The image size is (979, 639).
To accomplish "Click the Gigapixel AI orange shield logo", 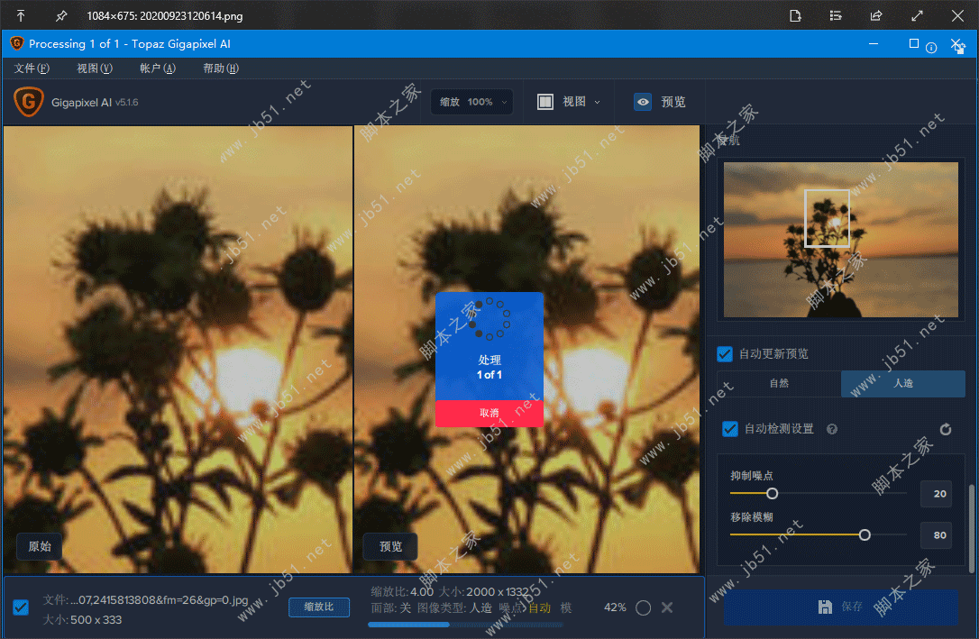I will 29,102.
